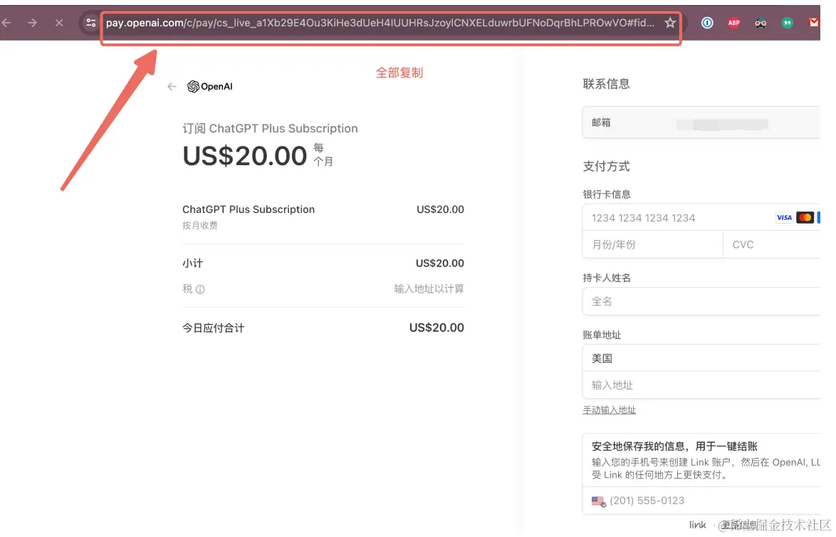The image size is (836, 537).
Task: Click the 持卡人姓名 label
Action: coord(607,278)
